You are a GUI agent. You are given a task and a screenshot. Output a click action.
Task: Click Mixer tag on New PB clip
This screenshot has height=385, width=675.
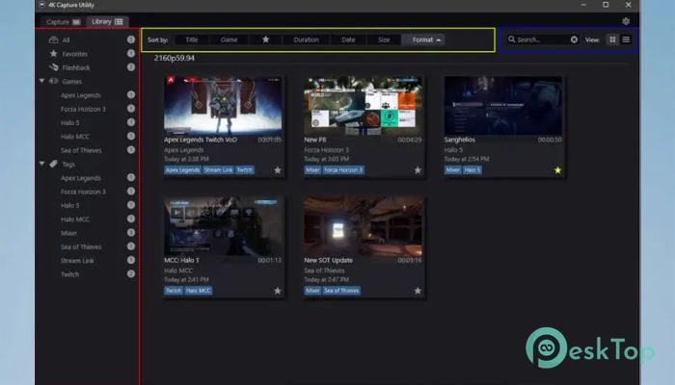click(x=313, y=169)
